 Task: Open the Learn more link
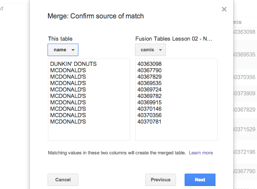pyautogui.click(x=201, y=153)
